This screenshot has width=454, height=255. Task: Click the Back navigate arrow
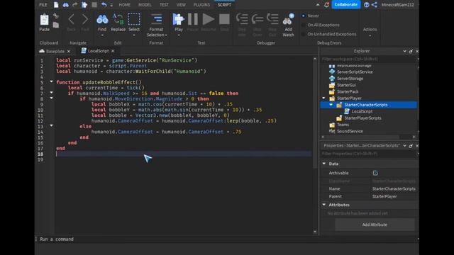(71, 20)
